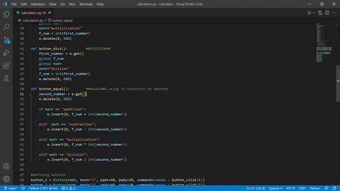Click the if math == "adddition" line

click(x=63, y=109)
